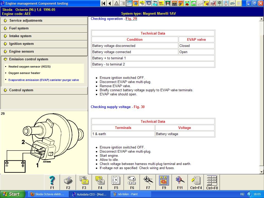The height and width of the screenshot is (198, 264).
Task: Collapse the Emission control system section
Action: (x=44, y=59)
